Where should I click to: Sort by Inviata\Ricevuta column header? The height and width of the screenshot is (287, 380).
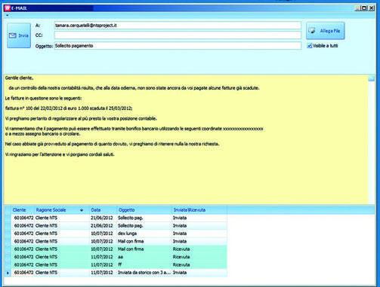(x=199, y=210)
